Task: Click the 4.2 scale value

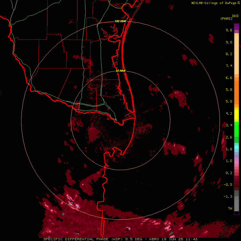Action: tap(229, 114)
